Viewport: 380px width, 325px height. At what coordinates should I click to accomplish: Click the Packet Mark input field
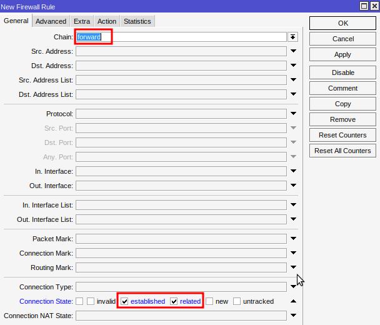(x=181, y=239)
